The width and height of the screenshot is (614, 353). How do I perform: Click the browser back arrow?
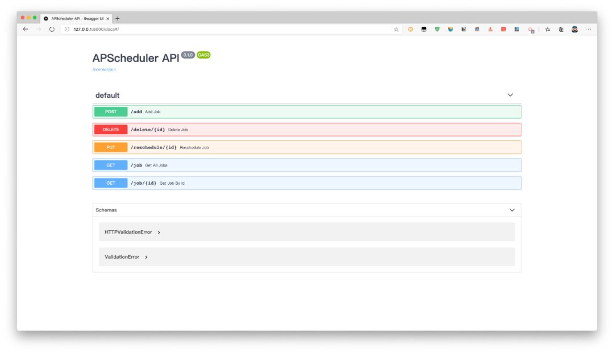pyautogui.click(x=25, y=29)
